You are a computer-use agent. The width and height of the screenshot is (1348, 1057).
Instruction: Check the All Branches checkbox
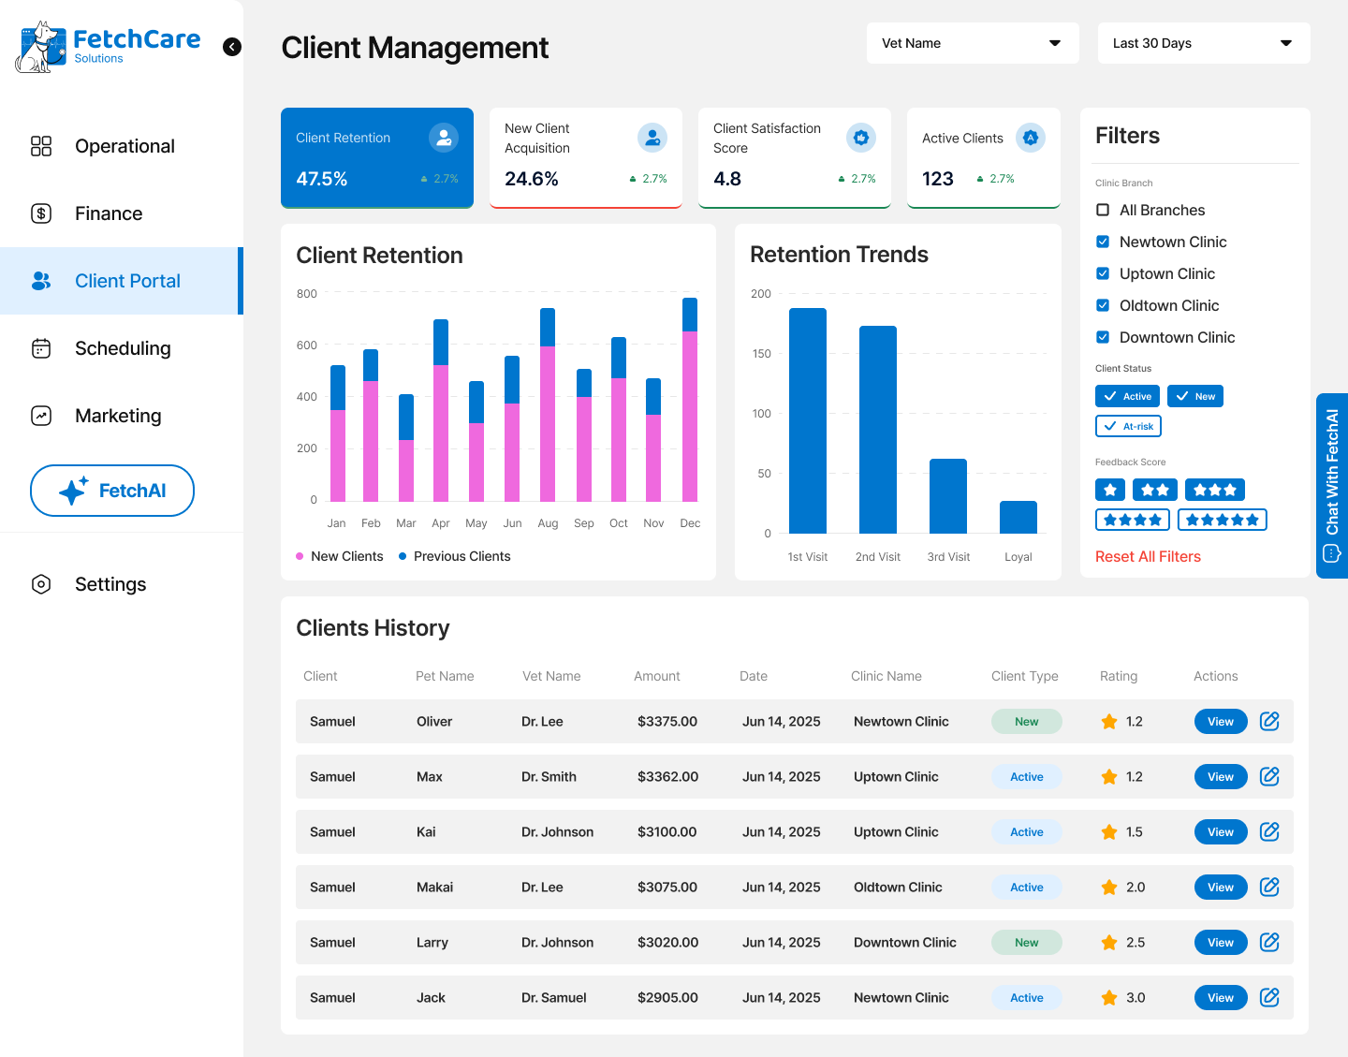(x=1103, y=210)
